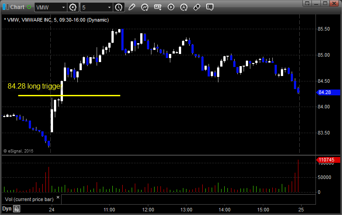Image resolution: width=342 pixels, height=215 pixels.
Task: Select the pencil drawing tool
Action: tap(132, 7)
